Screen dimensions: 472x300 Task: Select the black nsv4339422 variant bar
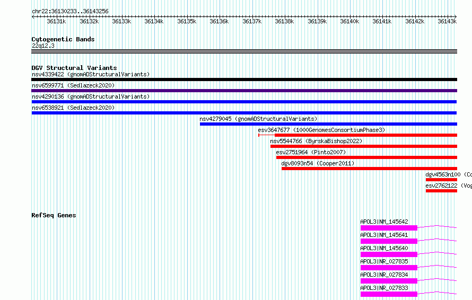[244, 80]
